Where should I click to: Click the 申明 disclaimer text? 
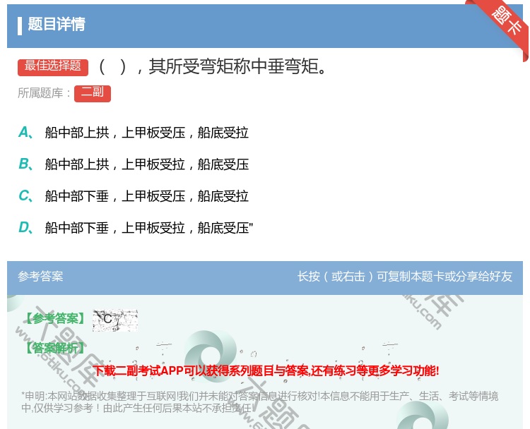(259, 402)
